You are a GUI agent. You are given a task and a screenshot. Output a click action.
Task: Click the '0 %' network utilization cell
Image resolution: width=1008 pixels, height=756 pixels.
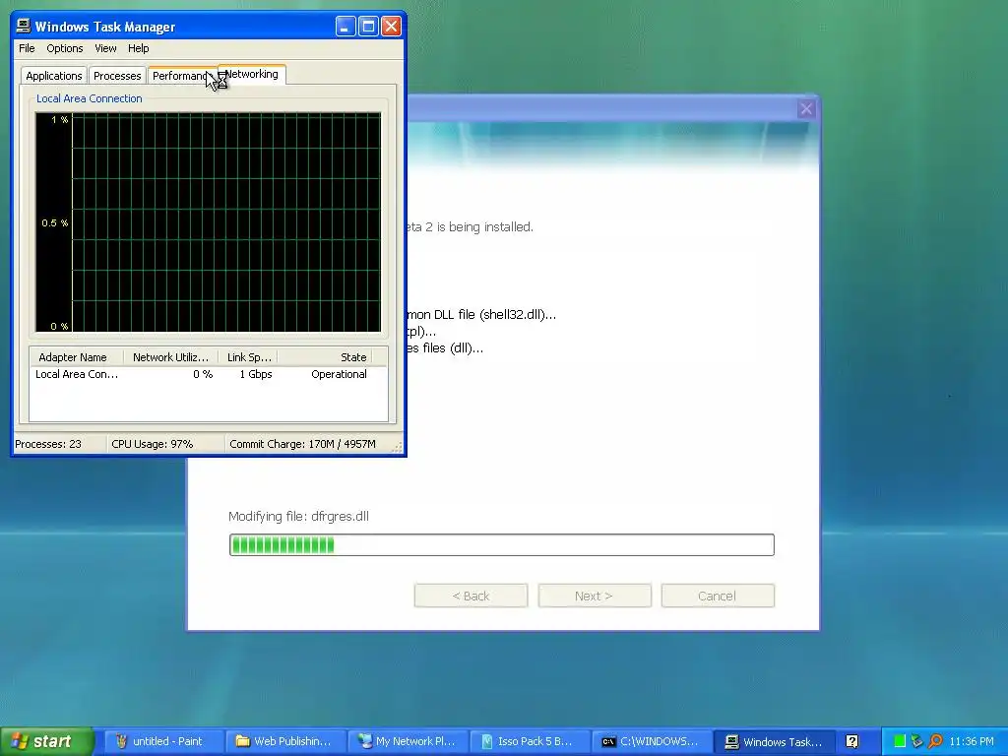click(x=203, y=374)
